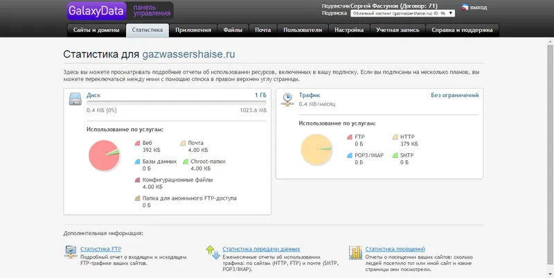Click the SMTP legend swatch
Screen dimensions: 554x278
[395, 155]
